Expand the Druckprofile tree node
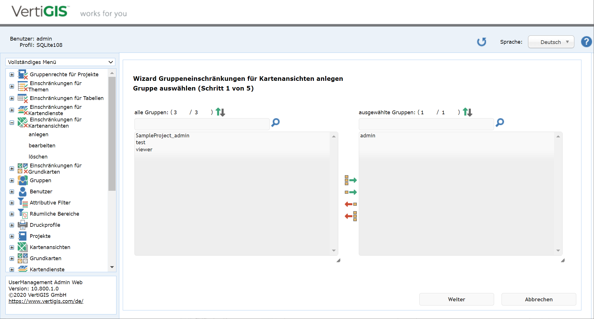 (12, 225)
